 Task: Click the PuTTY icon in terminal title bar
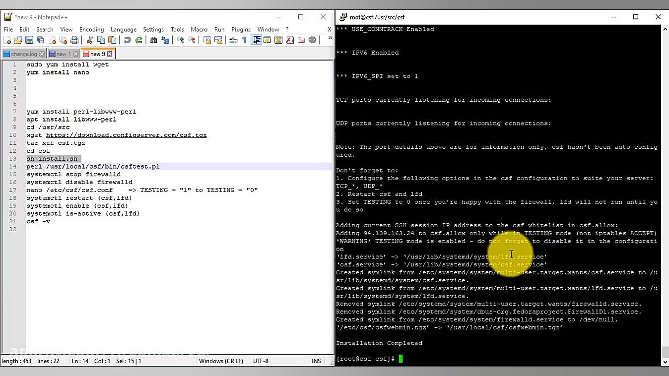click(x=343, y=17)
